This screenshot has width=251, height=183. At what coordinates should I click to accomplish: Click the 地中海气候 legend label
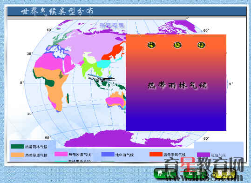click(124, 155)
